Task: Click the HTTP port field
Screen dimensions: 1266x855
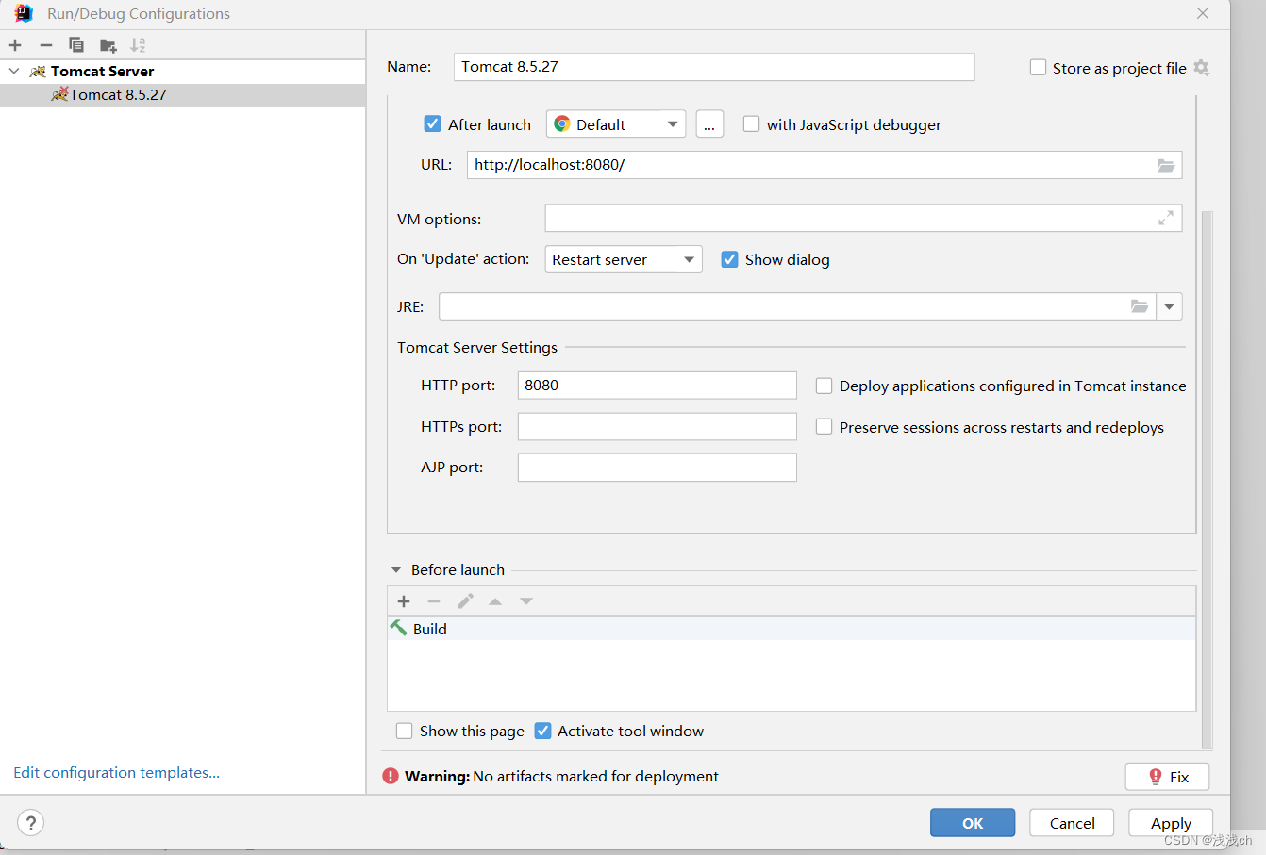Action: click(x=658, y=386)
